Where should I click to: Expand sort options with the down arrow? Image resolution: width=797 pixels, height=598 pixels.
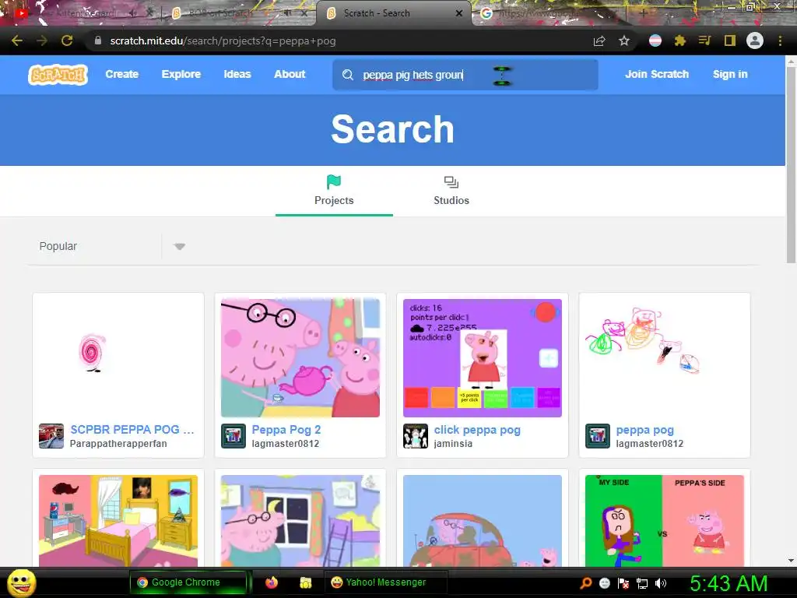(180, 247)
